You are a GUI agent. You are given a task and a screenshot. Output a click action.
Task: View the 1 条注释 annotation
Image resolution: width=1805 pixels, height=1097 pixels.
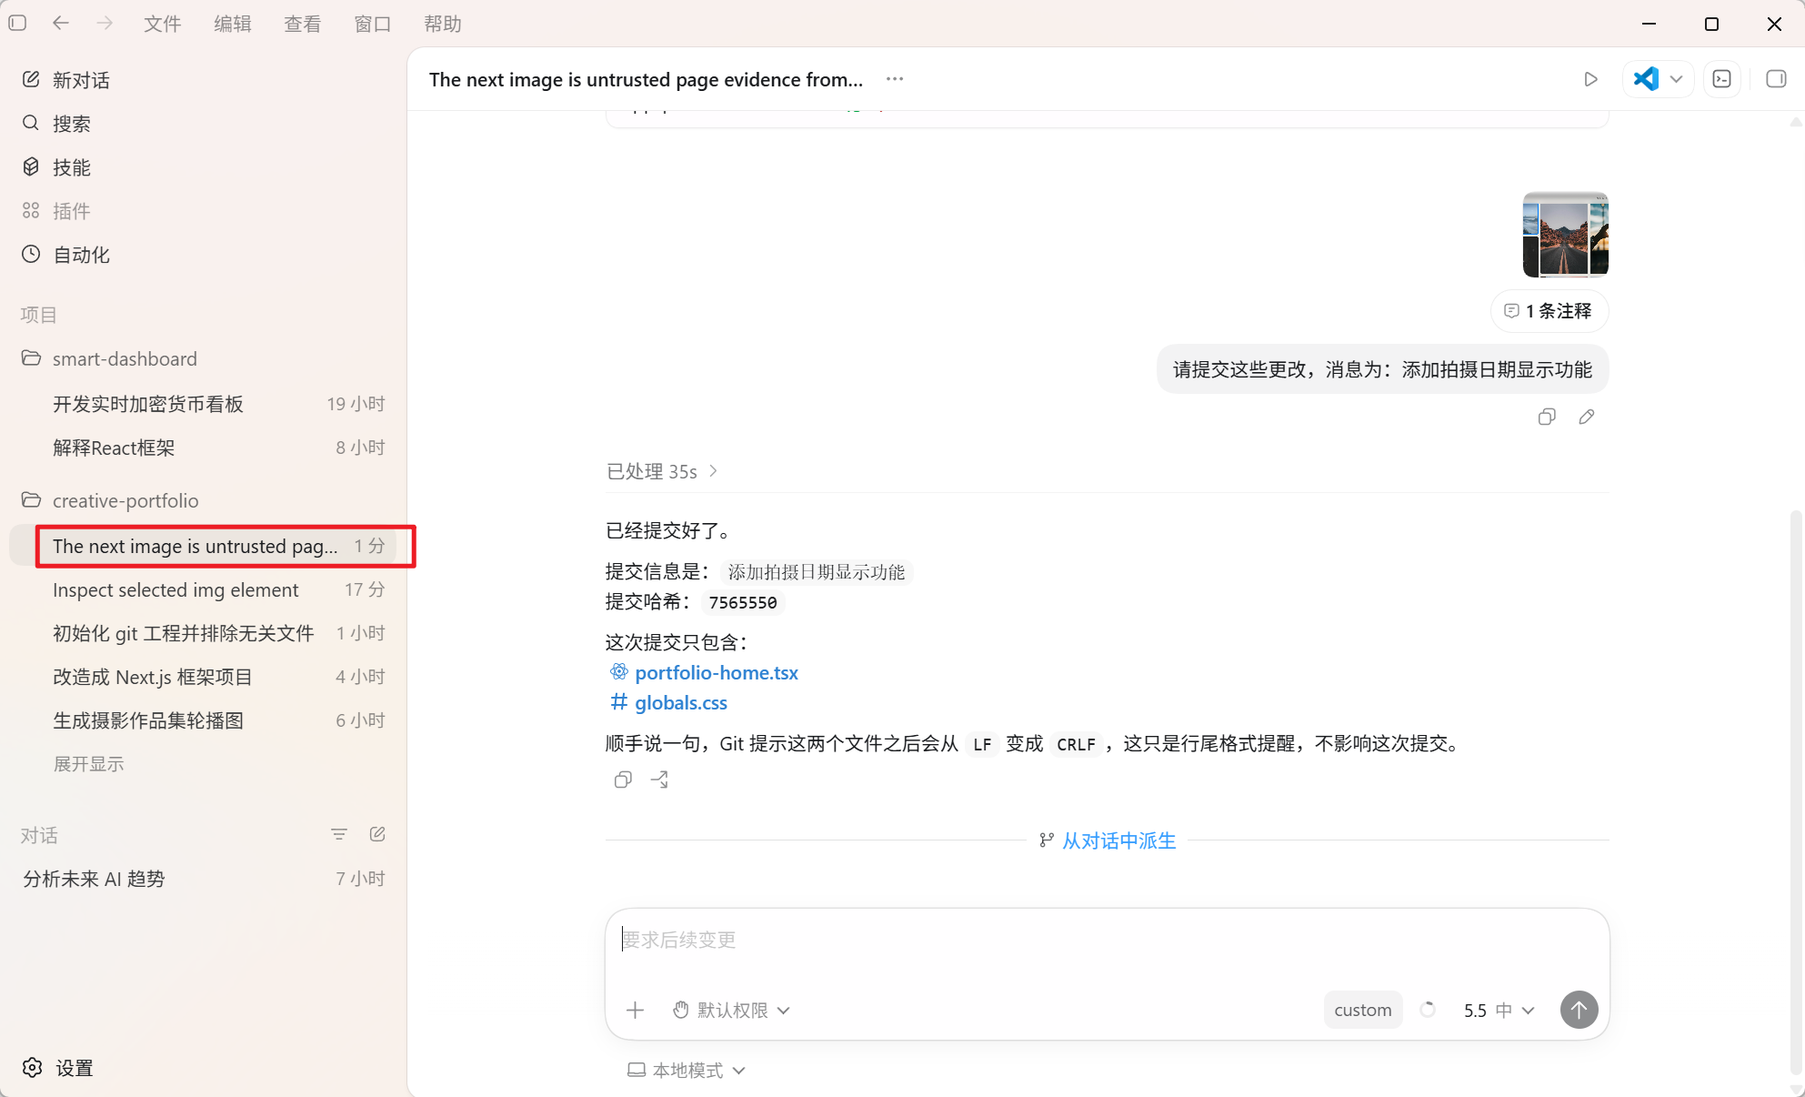pos(1549,311)
